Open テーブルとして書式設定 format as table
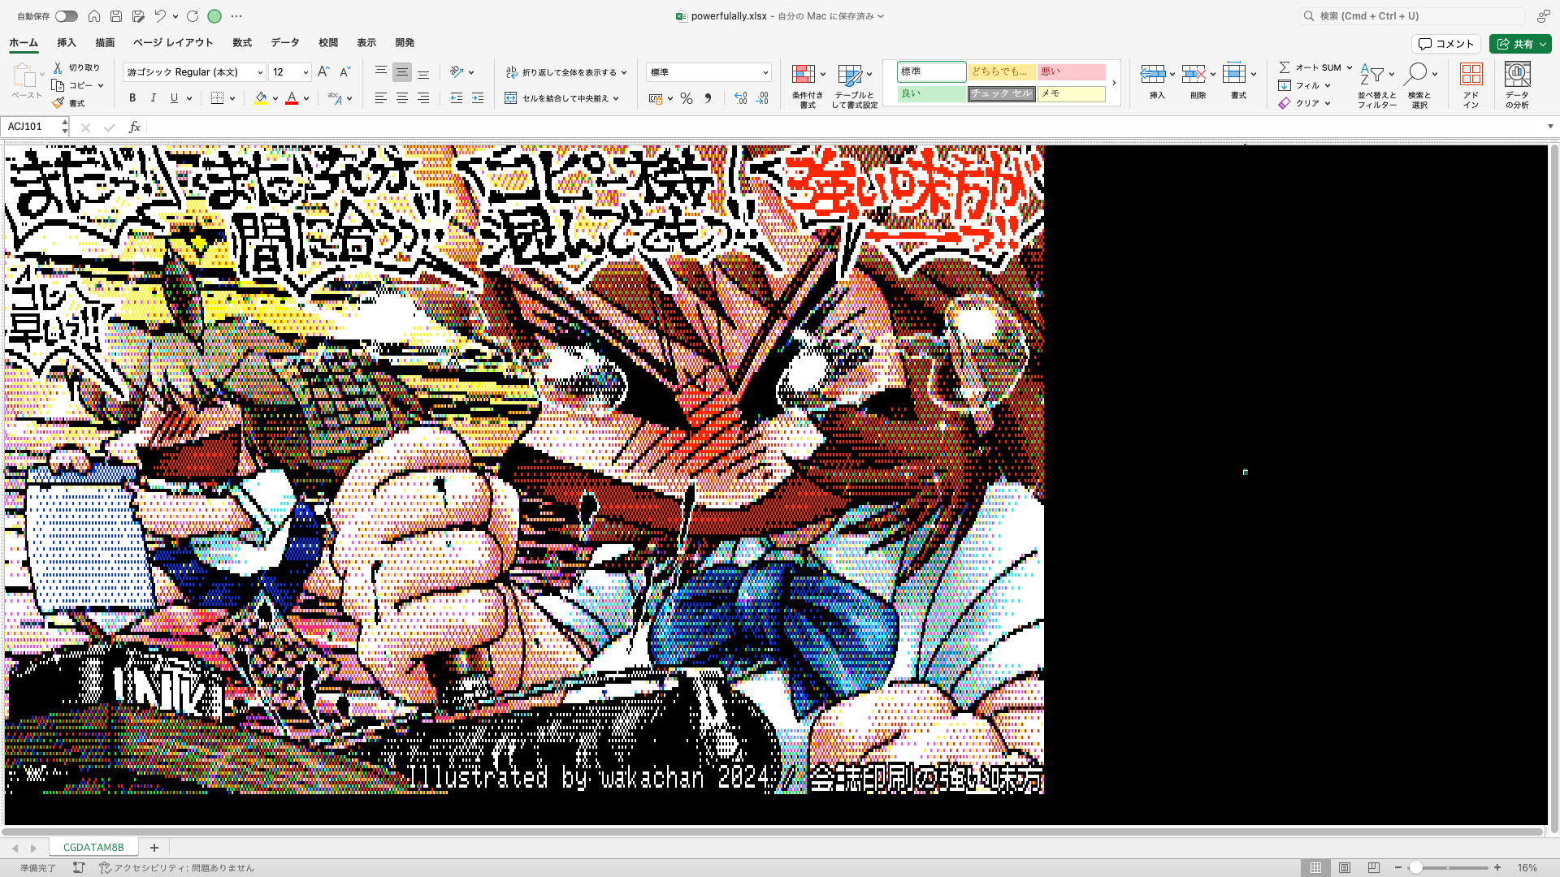Screen dimensions: 1560x877 coord(854,85)
